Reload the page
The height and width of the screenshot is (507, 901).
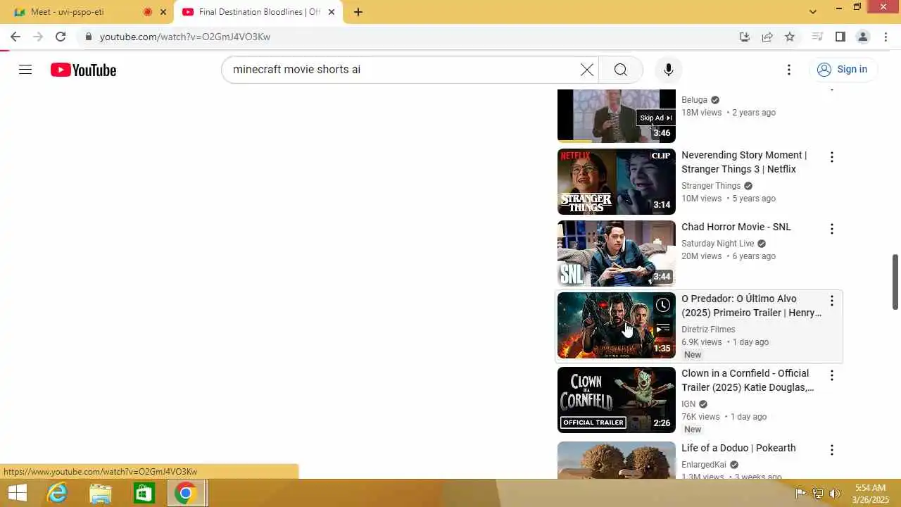tap(61, 37)
